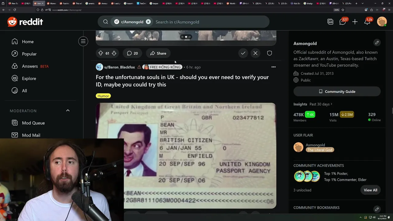This screenshot has height=221, width=393.
Task: Approve the post with checkmark icon
Action: click(x=243, y=53)
